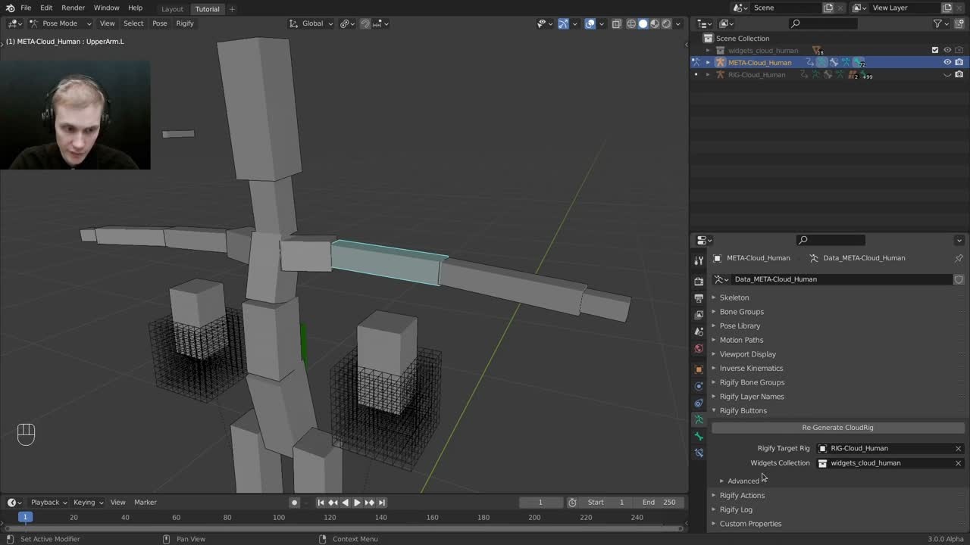Toggle proportional editing in the header
The height and width of the screenshot is (545, 970).
point(377,23)
